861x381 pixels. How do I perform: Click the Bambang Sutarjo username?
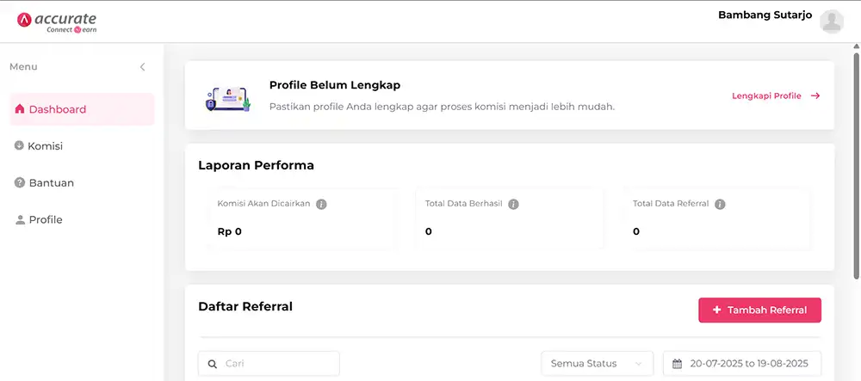pos(765,15)
